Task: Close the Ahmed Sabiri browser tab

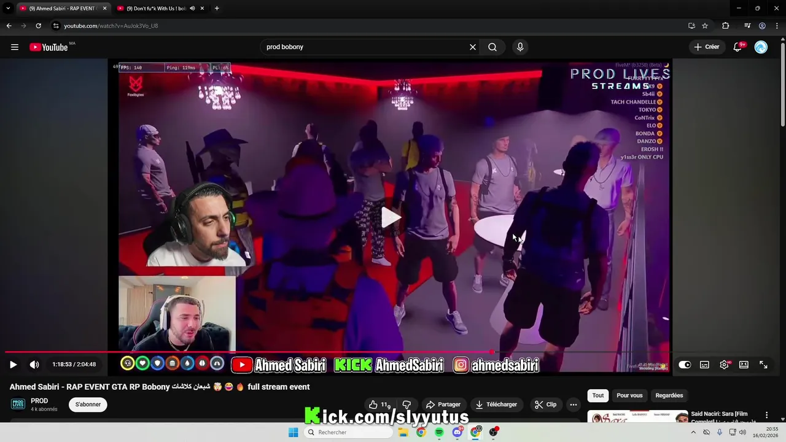Action: click(x=104, y=9)
